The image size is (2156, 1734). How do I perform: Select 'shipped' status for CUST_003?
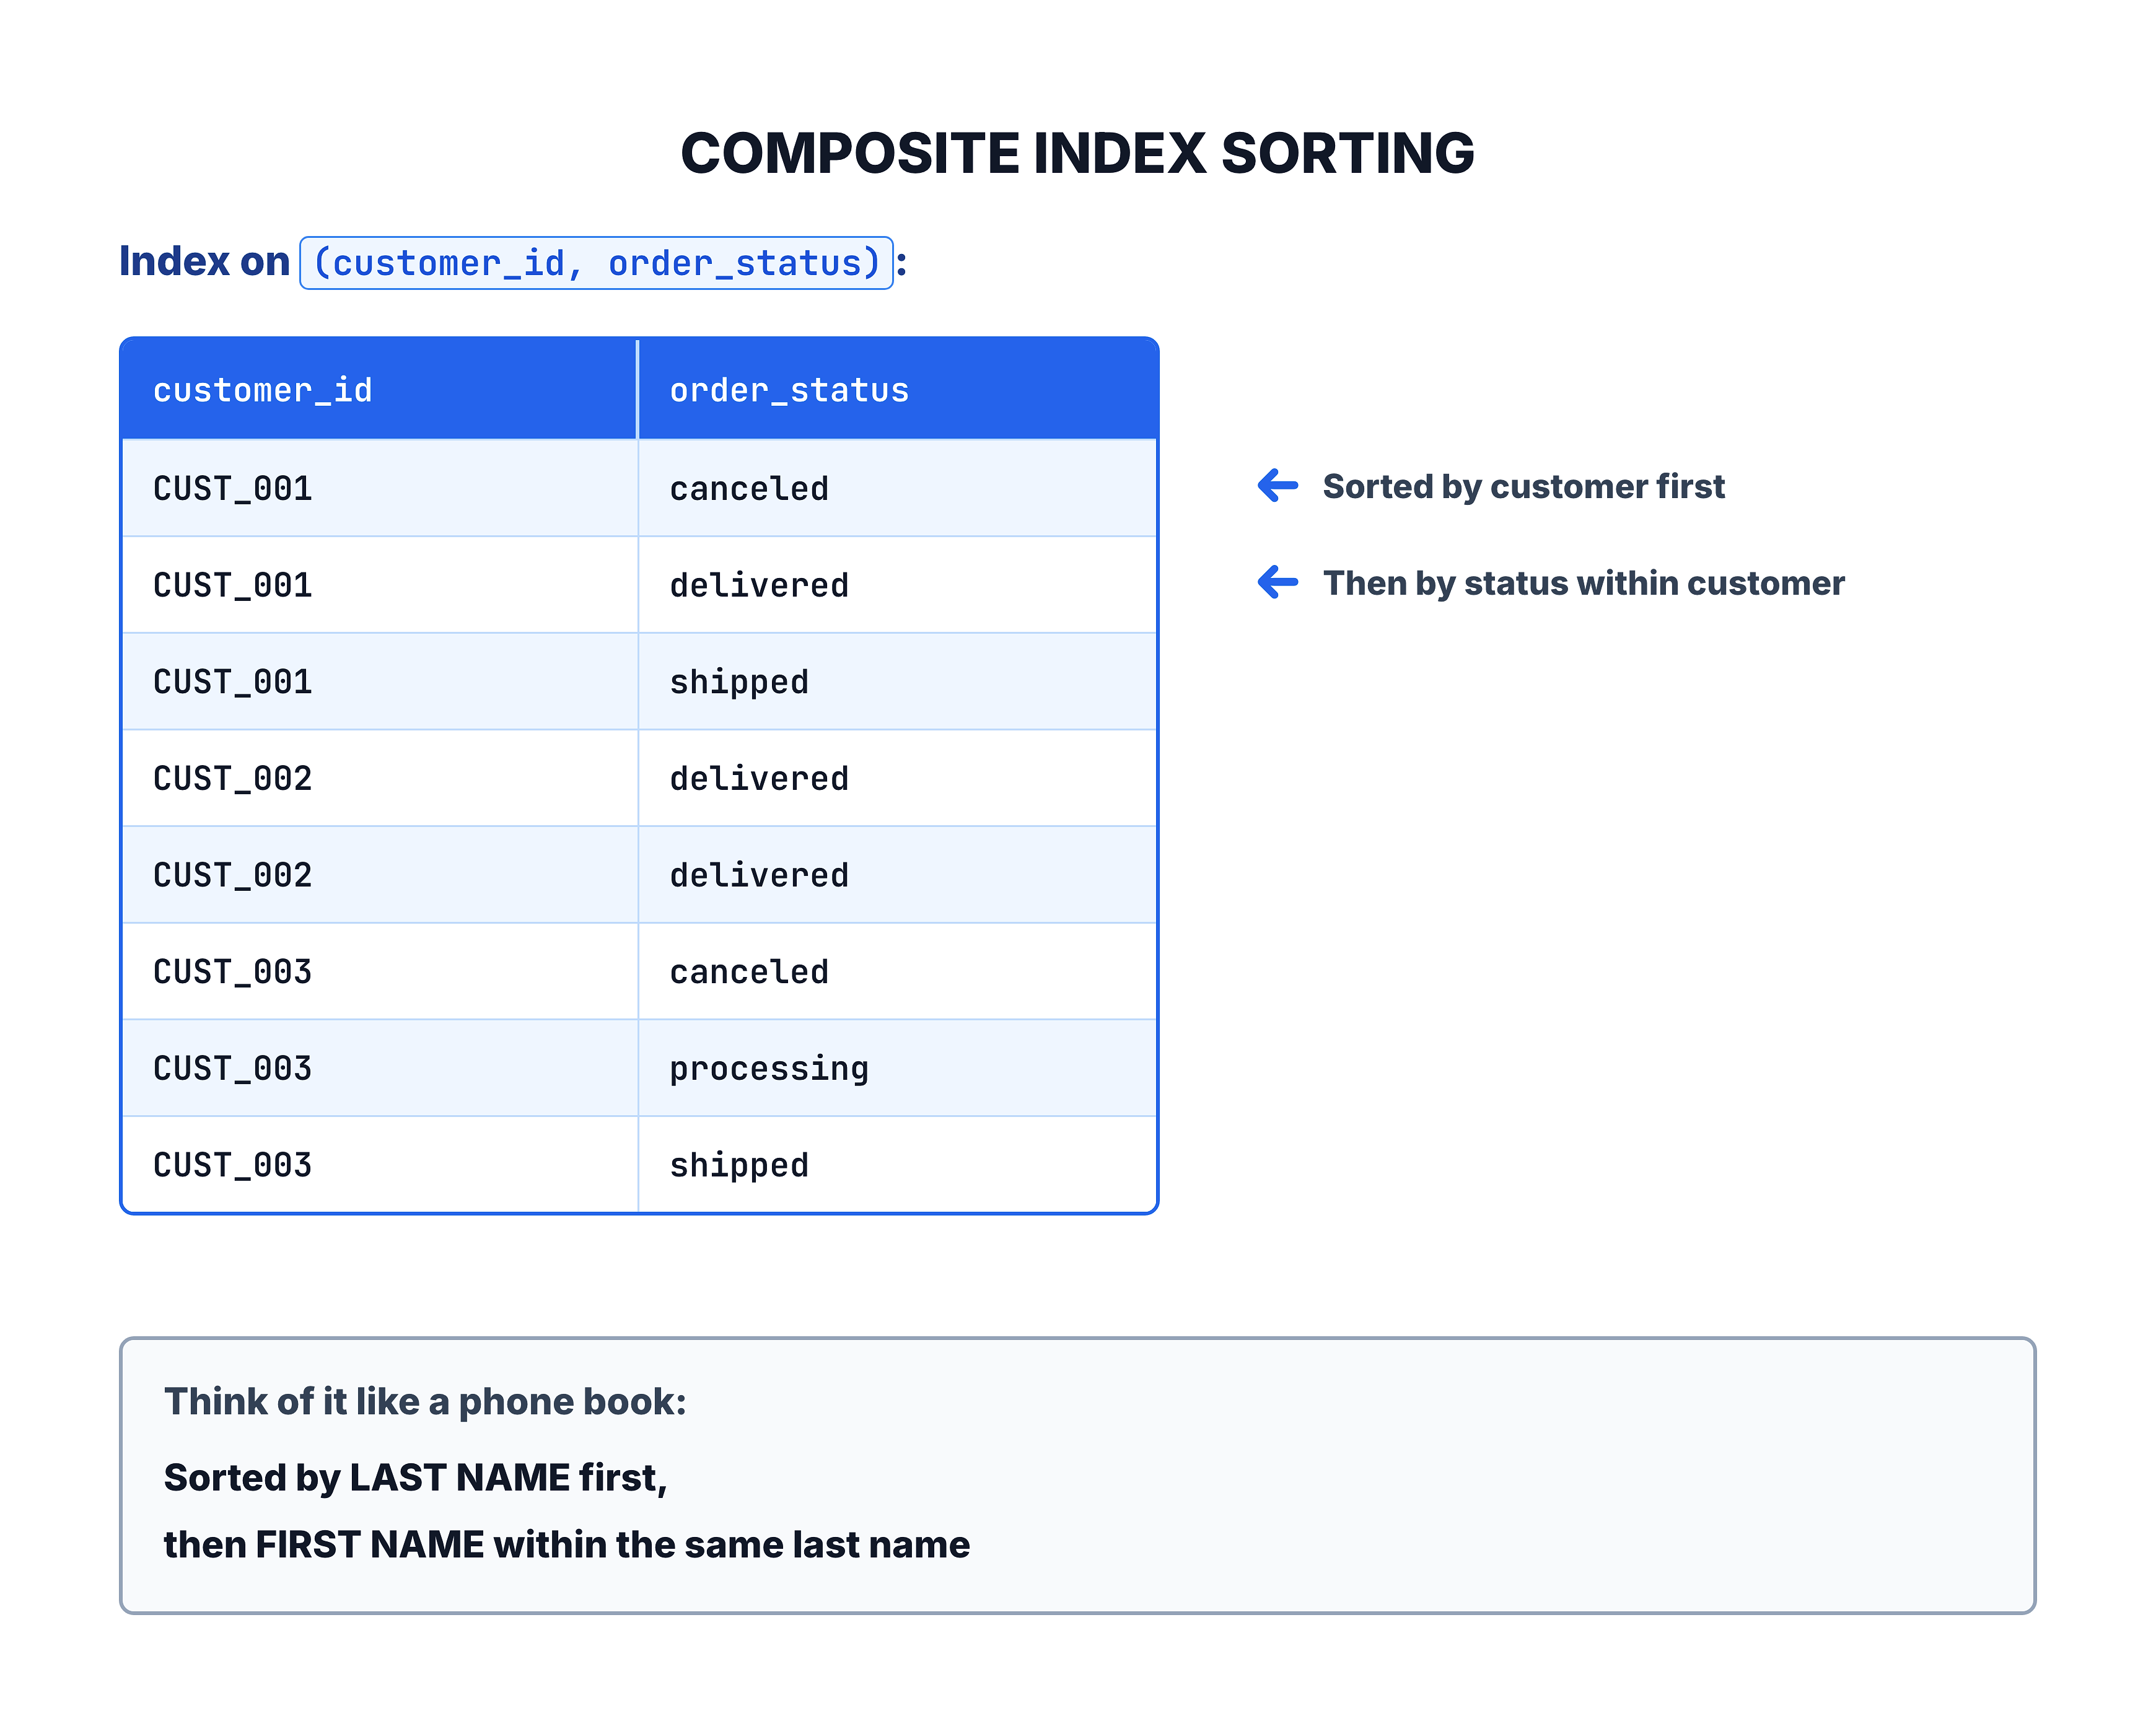[x=739, y=1166]
